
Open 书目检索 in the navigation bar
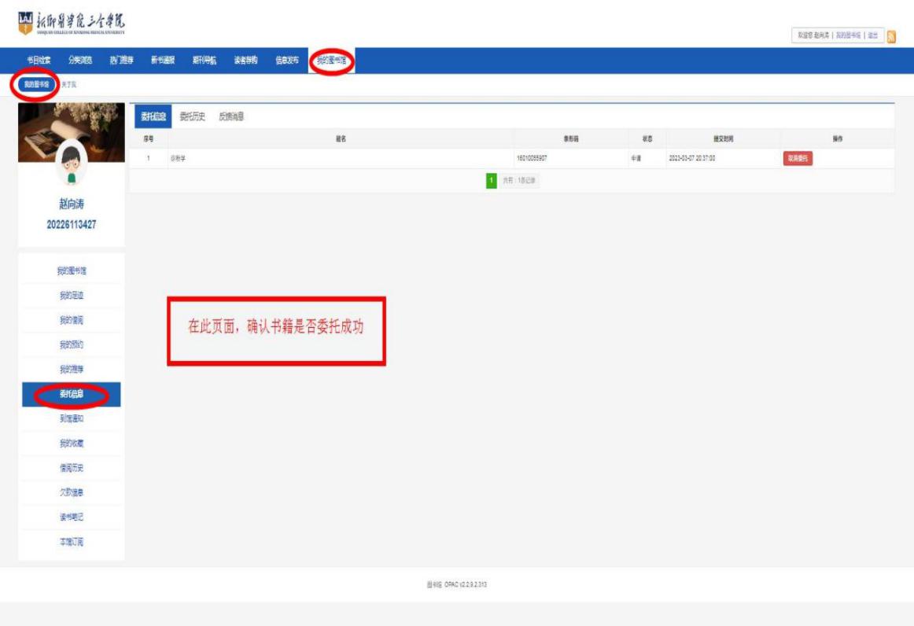click(39, 61)
